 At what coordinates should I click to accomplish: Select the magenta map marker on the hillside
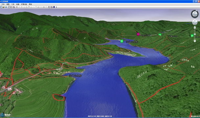coord(138,34)
